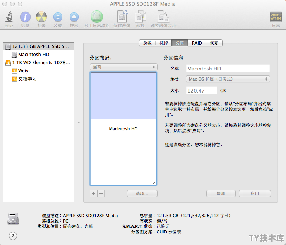The width and height of the screenshot is (286, 245).
Task: Click the 选项… (Options) button
Action: (142, 194)
